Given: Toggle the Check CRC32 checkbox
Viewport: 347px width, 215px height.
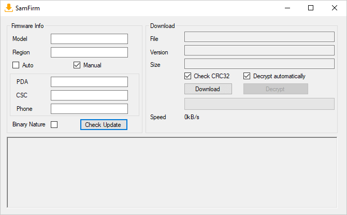Looking at the screenshot, I should [187, 76].
